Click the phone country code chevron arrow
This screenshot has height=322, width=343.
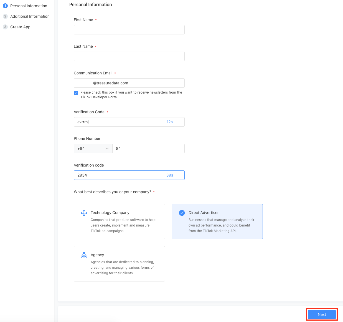click(x=107, y=149)
